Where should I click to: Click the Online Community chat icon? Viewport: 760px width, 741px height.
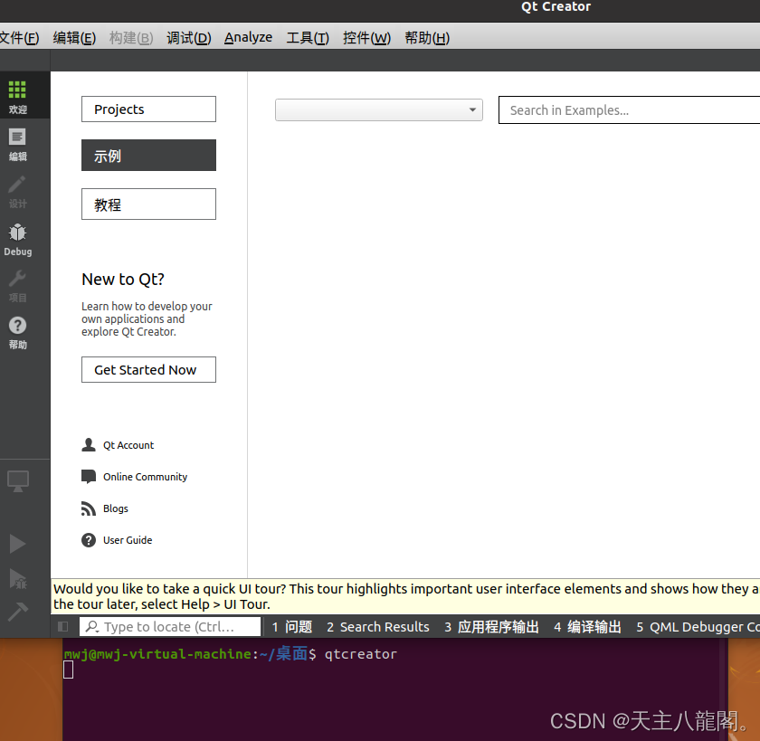pos(89,477)
